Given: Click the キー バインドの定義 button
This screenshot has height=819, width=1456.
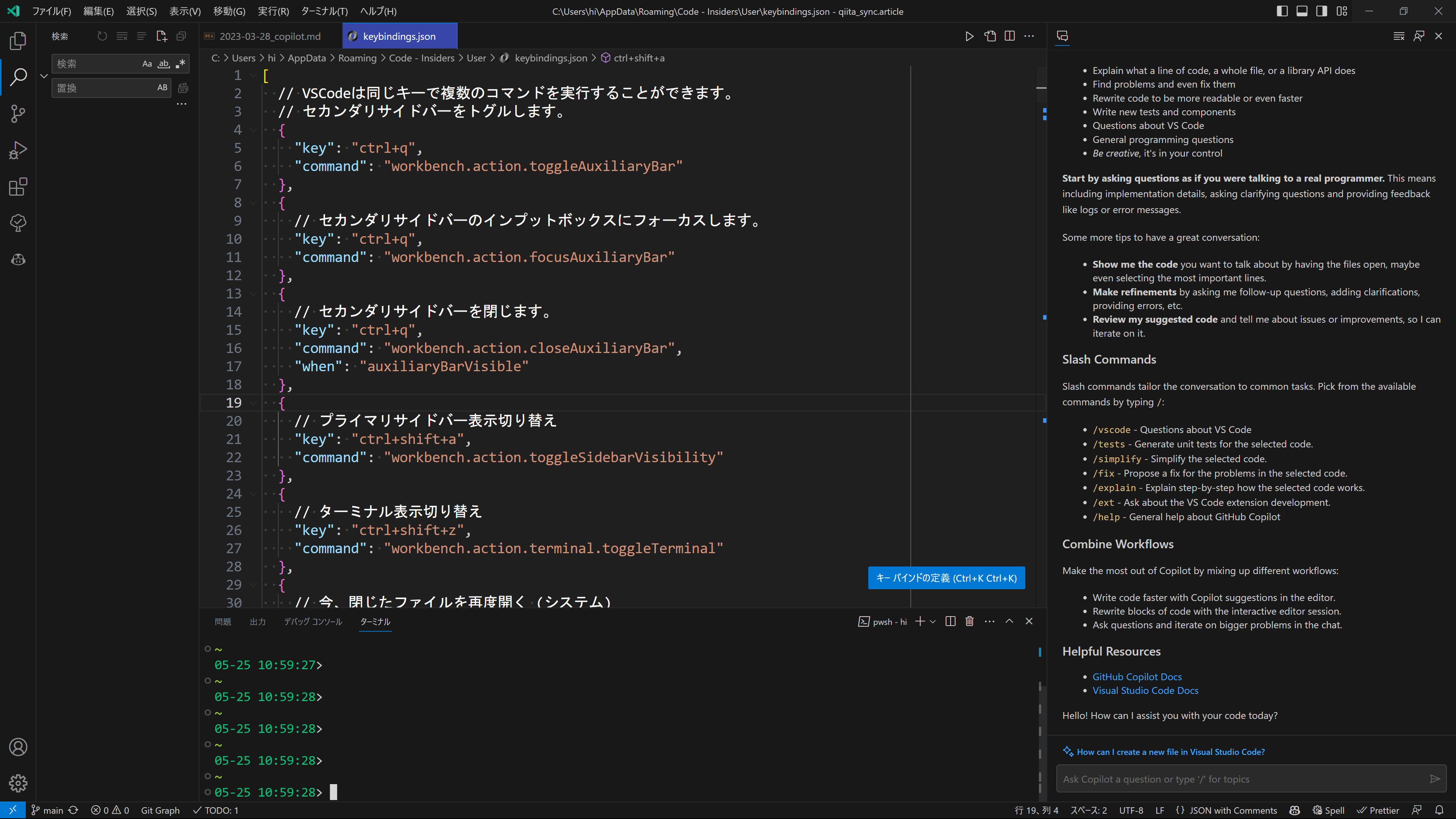Looking at the screenshot, I should tap(946, 577).
